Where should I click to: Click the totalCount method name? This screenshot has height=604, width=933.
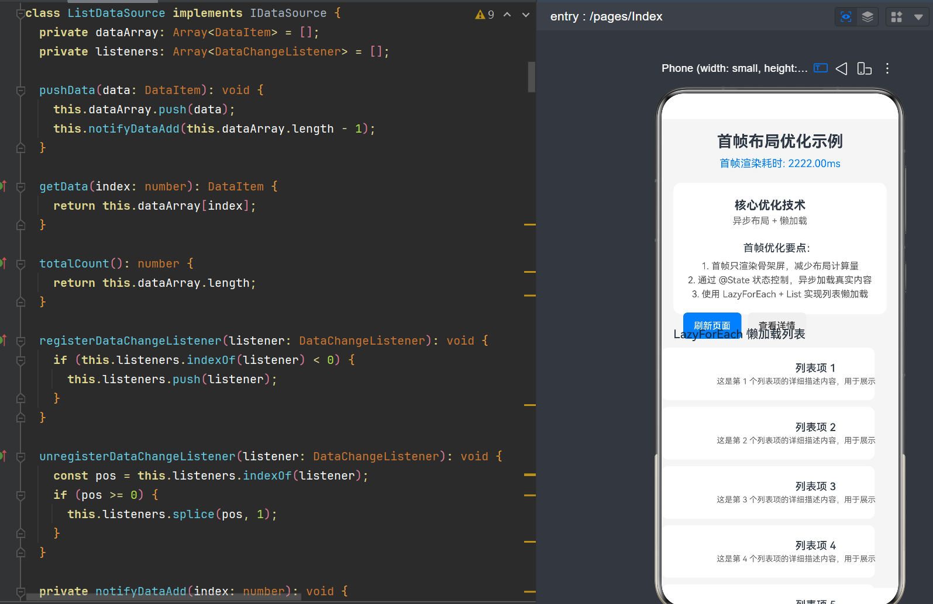pos(74,264)
